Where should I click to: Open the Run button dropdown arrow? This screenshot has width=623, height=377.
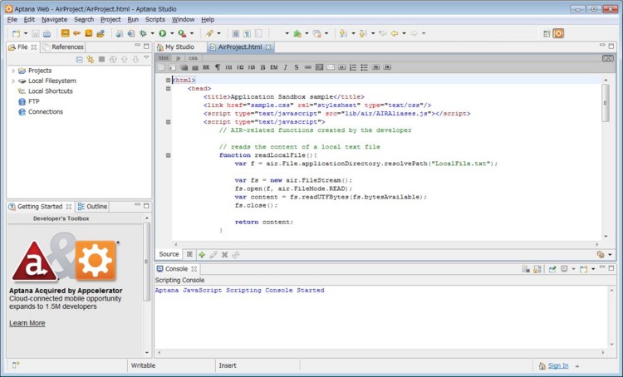(x=172, y=34)
